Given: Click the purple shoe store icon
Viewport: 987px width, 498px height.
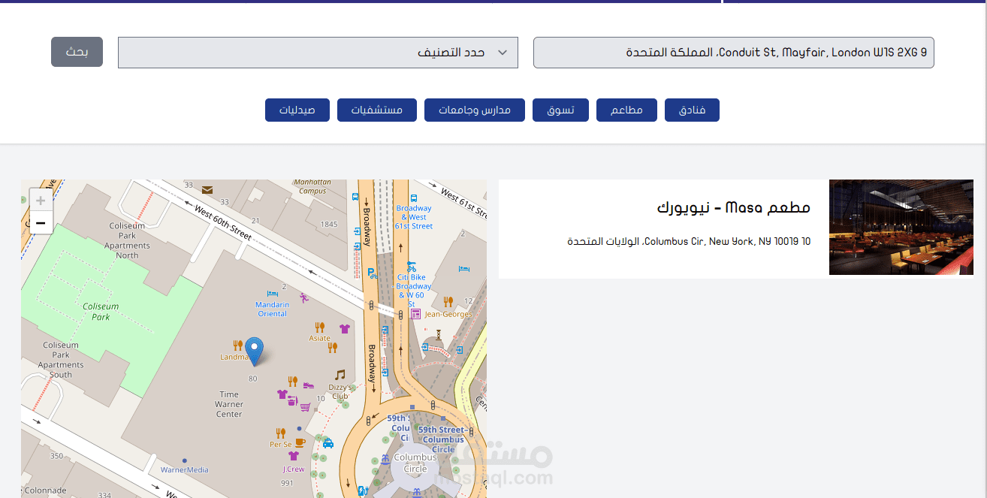Looking at the screenshot, I should (308, 385).
